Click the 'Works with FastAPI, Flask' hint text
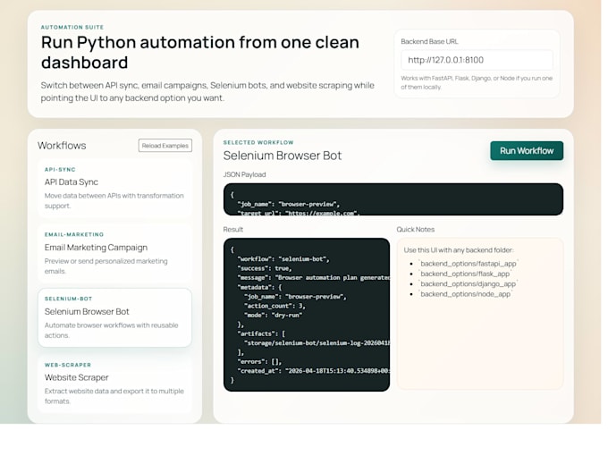Viewport: 608px width, 464px height. [x=477, y=82]
